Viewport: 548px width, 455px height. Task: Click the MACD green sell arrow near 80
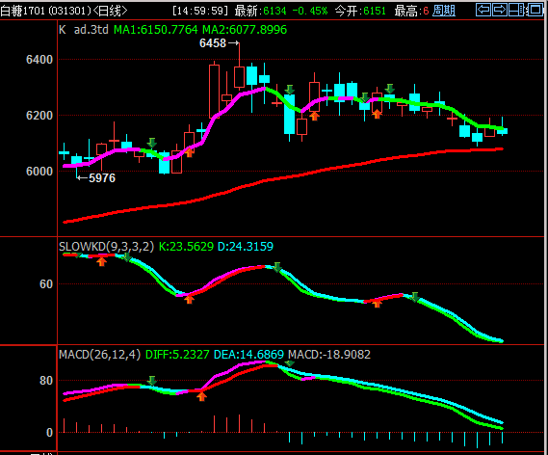pos(151,381)
